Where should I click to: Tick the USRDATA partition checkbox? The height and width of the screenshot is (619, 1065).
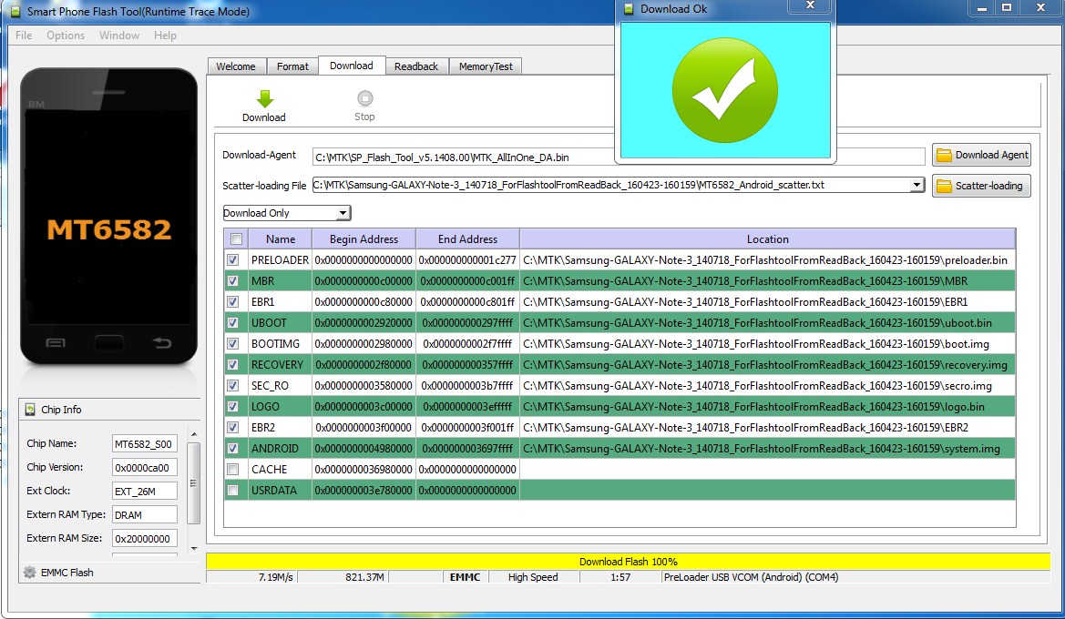point(233,491)
